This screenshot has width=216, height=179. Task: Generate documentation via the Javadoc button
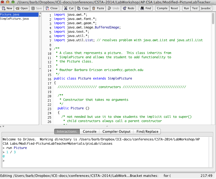tap(206, 8)
